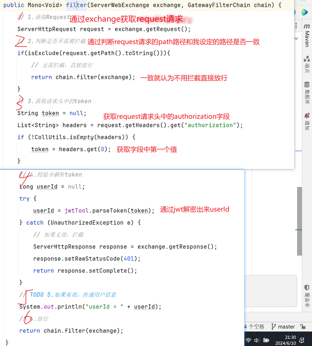Click the last 'return chain.filter(exchange);' after println
This screenshot has width=312, height=346.
tap(71, 331)
